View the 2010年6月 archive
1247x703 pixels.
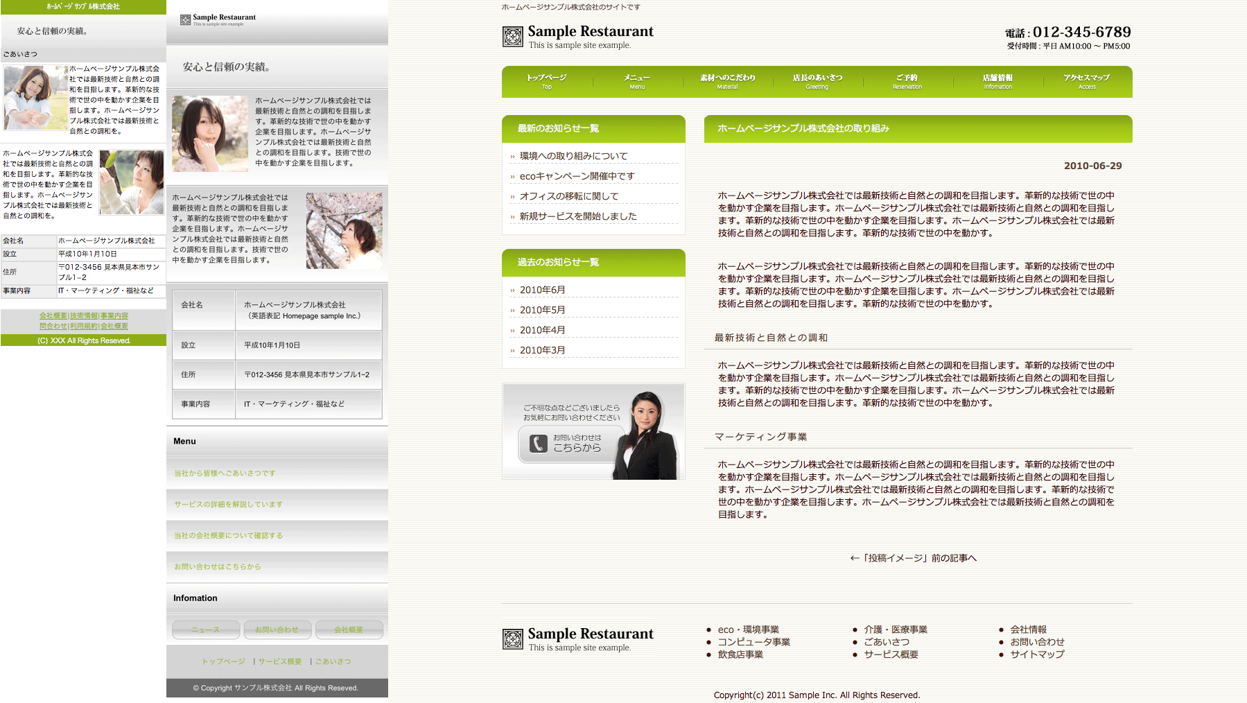(x=542, y=290)
